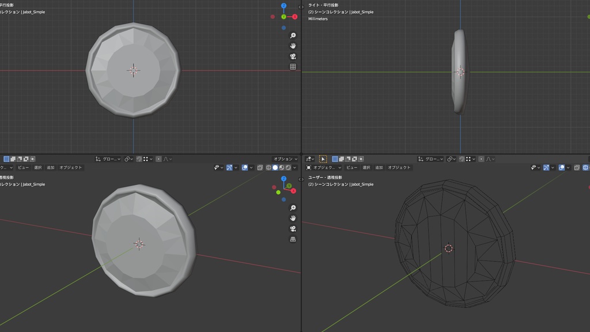Open 選択 menu in solid viewport header
This screenshot has width=590, height=332.
coord(37,168)
